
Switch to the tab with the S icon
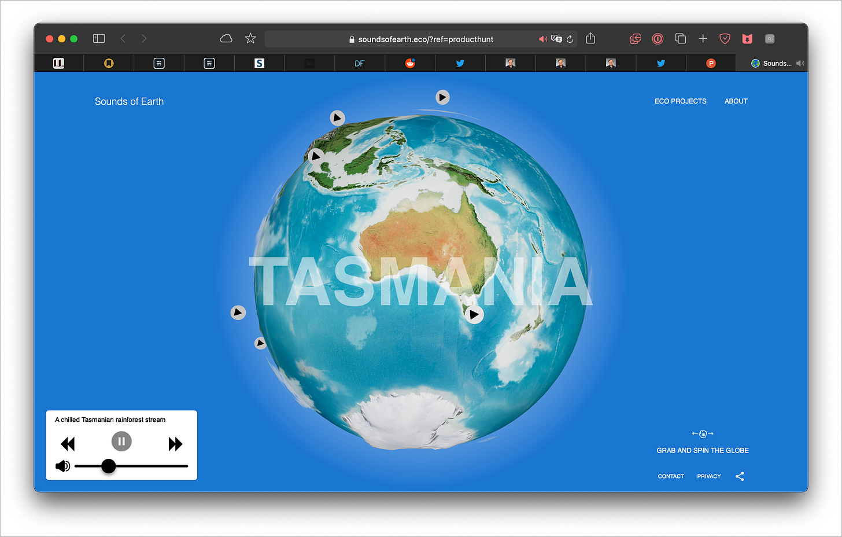259,63
